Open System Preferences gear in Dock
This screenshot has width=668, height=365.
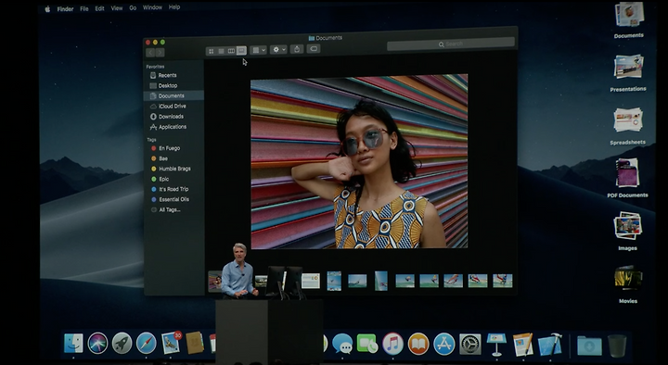coord(469,344)
